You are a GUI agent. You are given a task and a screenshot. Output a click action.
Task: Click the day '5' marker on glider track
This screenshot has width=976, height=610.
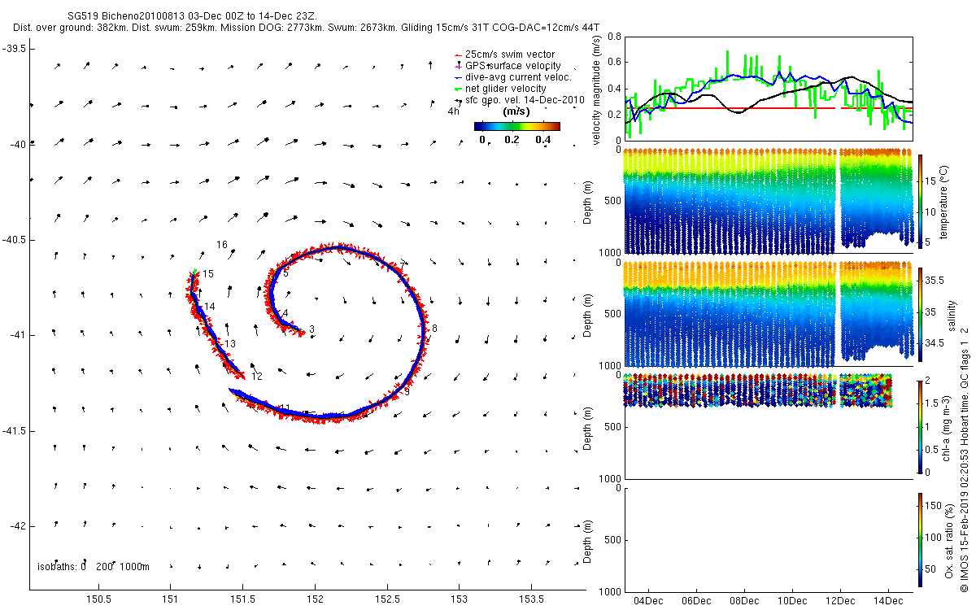tap(285, 274)
